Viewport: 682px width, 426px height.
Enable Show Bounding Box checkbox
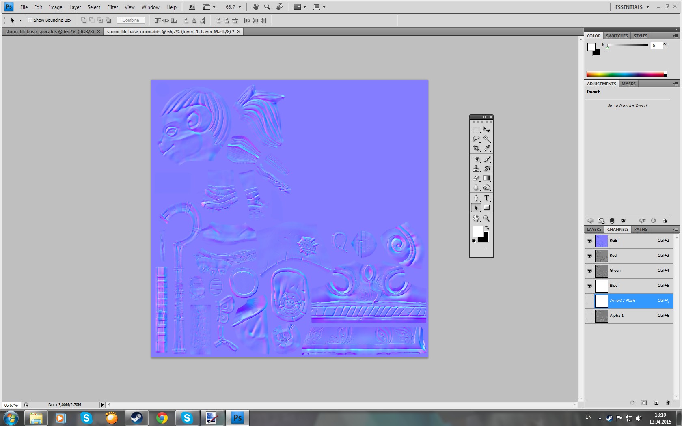(30, 20)
